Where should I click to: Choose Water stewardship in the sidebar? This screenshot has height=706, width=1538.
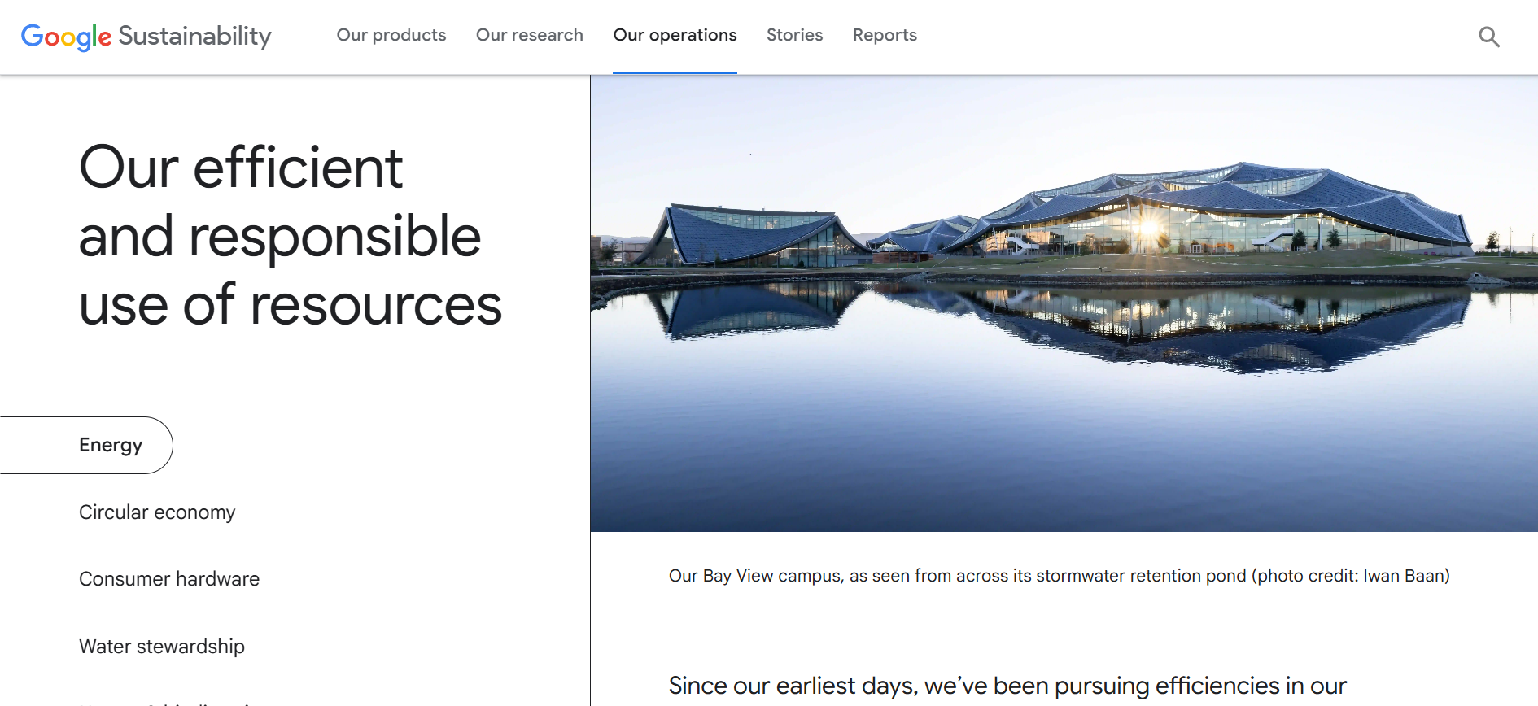click(x=162, y=647)
